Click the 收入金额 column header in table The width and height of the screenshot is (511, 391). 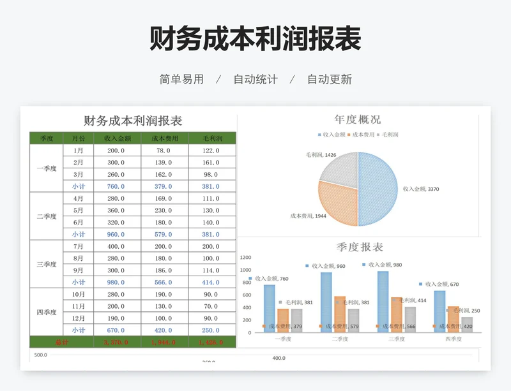(x=118, y=138)
